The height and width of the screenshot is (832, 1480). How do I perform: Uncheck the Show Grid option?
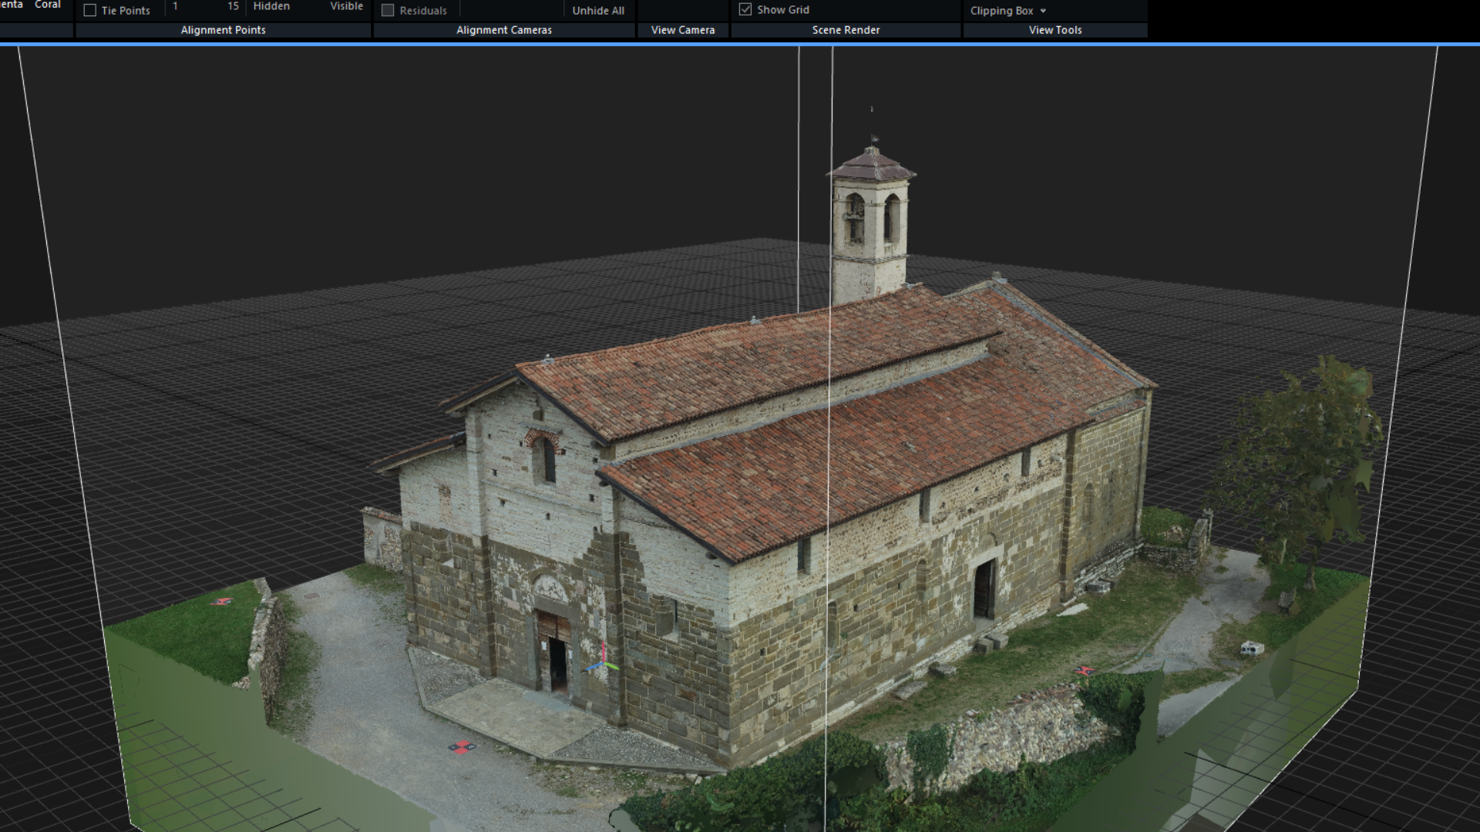click(745, 10)
